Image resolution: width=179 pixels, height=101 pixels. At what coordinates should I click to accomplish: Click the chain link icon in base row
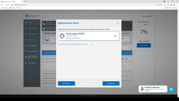(126, 59)
